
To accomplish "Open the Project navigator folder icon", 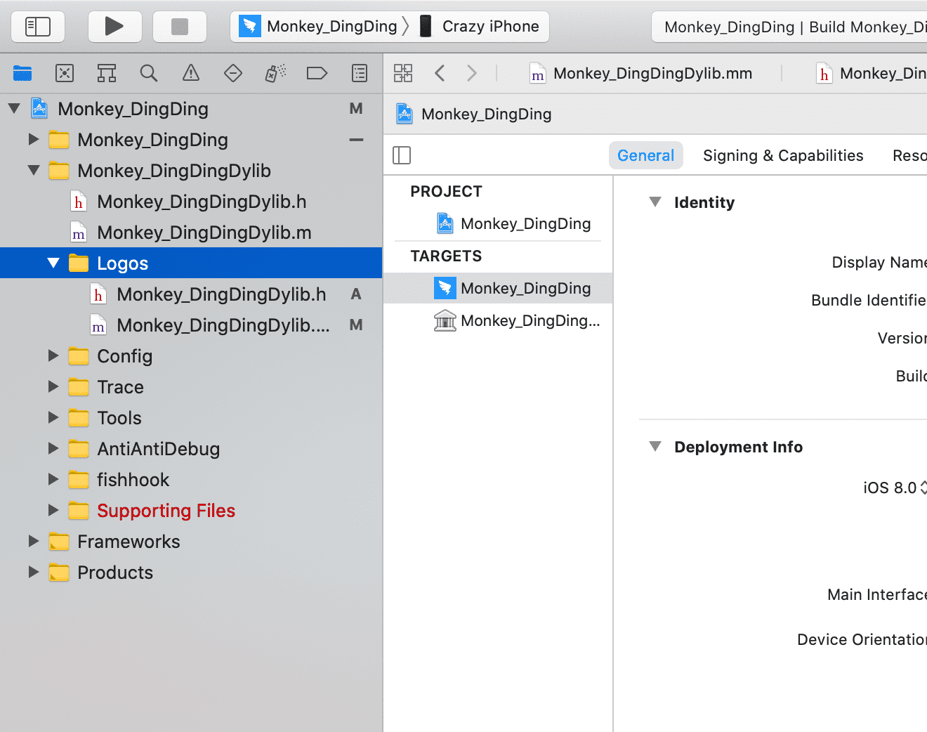I will (x=22, y=73).
